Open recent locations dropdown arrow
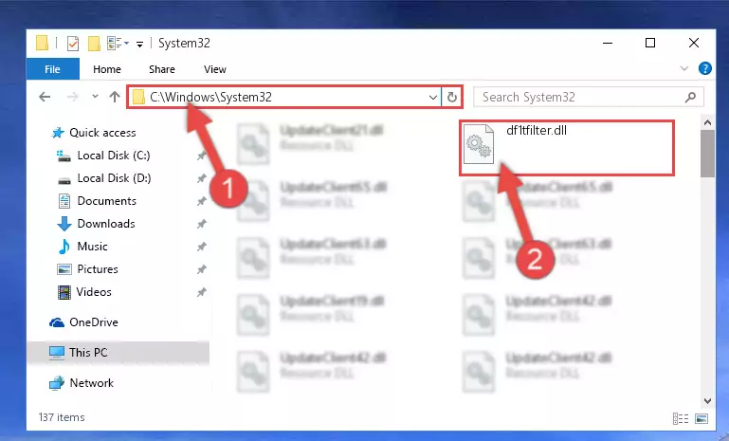 pos(95,97)
